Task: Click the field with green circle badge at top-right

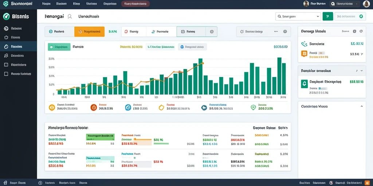Action: pyautogui.click(x=350, y=17)
